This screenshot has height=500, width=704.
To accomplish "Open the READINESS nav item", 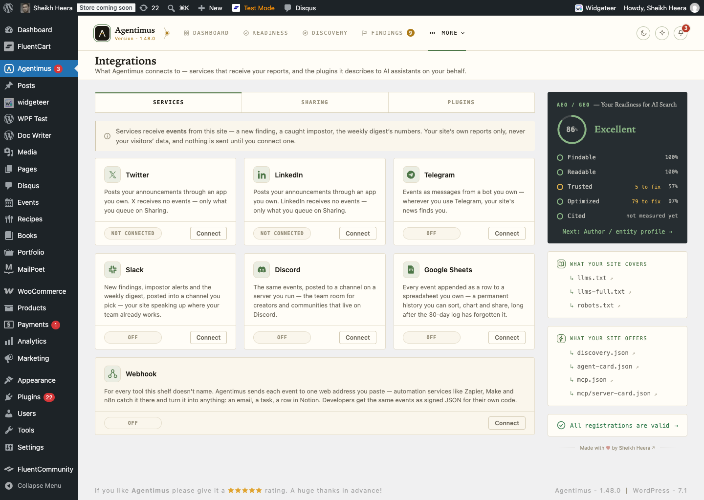I will click(266, 33).
